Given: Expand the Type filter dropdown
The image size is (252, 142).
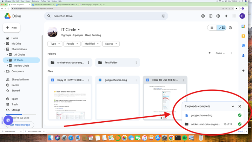Looking at the screenshot, I should [55, 44].
